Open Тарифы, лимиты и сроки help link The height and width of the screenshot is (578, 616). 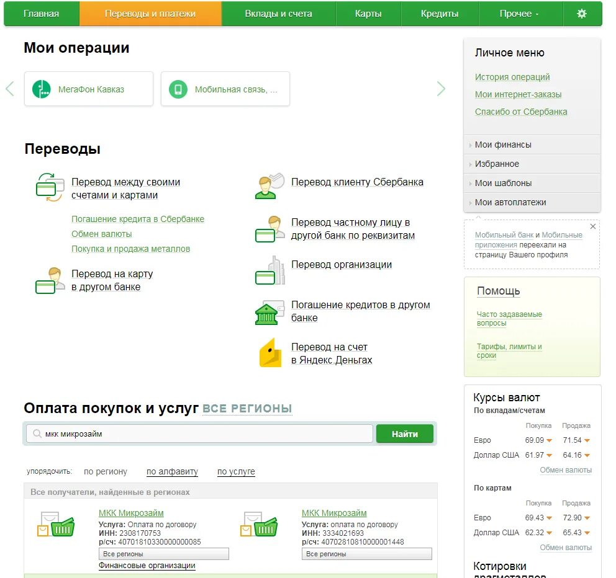pos(509,351)
